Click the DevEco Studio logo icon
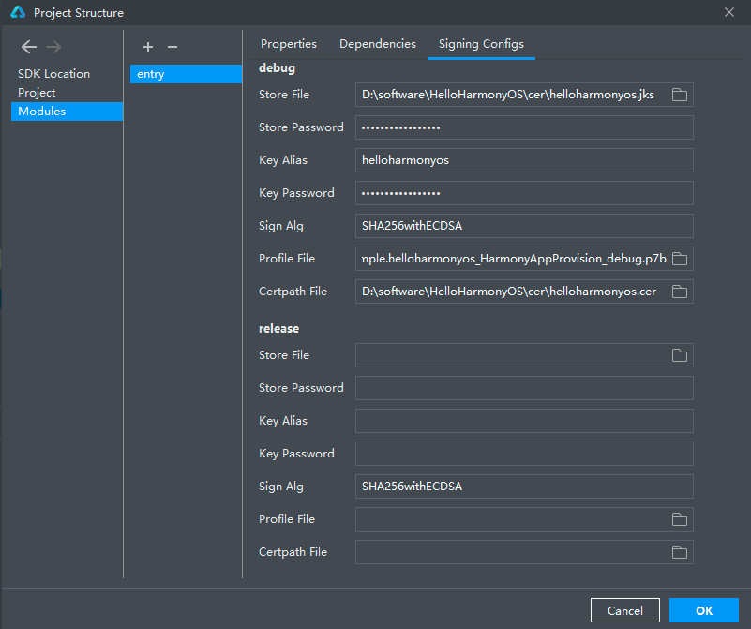 (18, 12)
